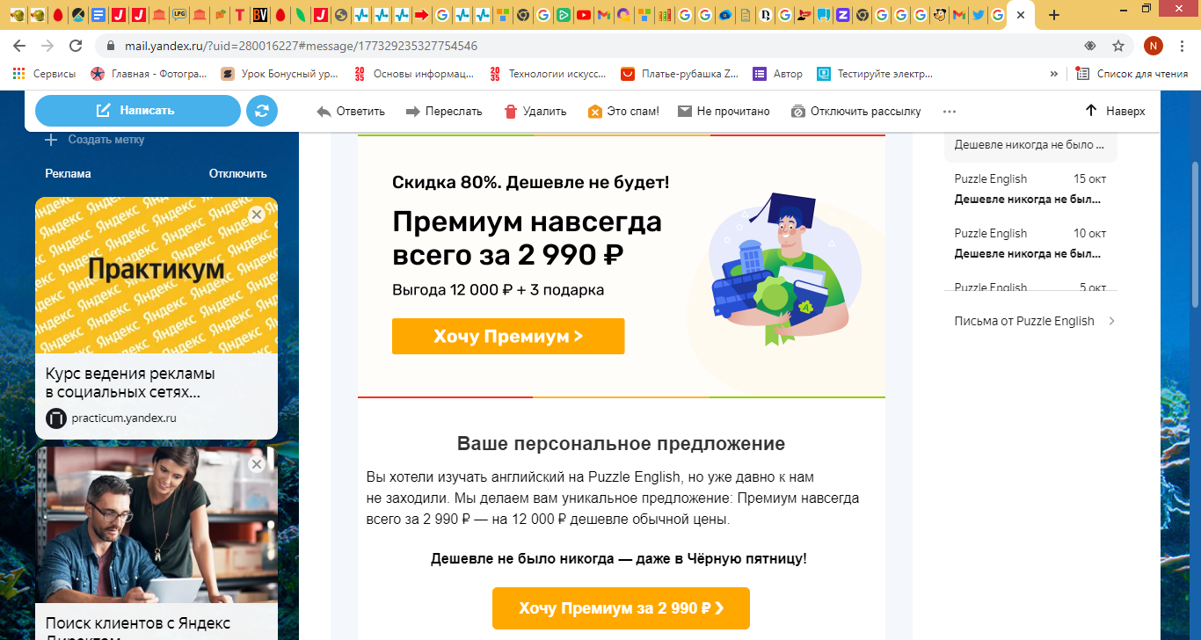1201x640 pixels.
Task: Open the Главная - Фотогра... bookmark
Action: click(x=149, y=74)
